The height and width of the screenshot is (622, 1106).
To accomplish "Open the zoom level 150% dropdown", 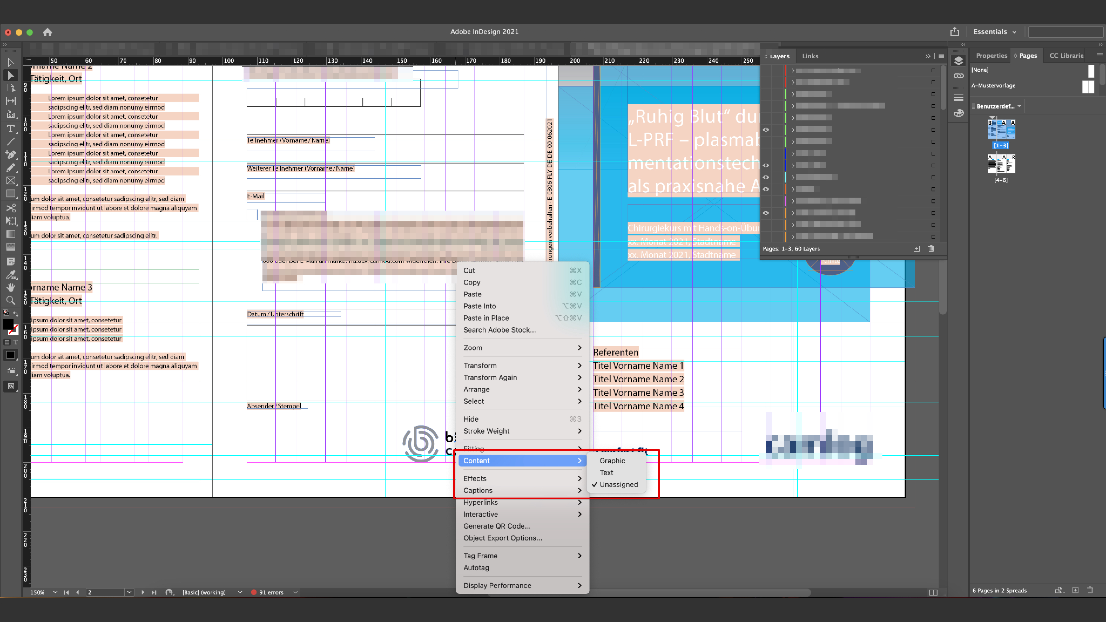I will [55, 592].
